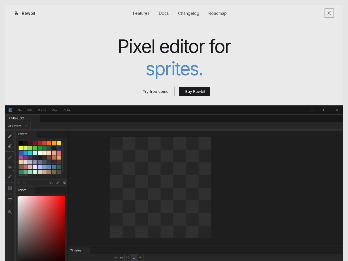
Task: Click the Buy Rawbit button
Action: pyautogui.click(x=195, y=91)
